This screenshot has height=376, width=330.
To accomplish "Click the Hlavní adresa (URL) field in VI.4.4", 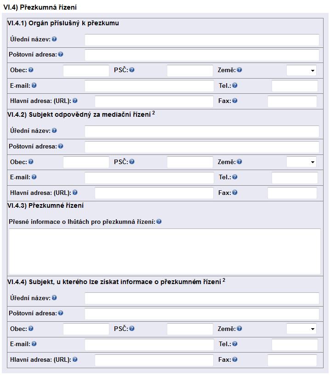I will pos(154,360).
